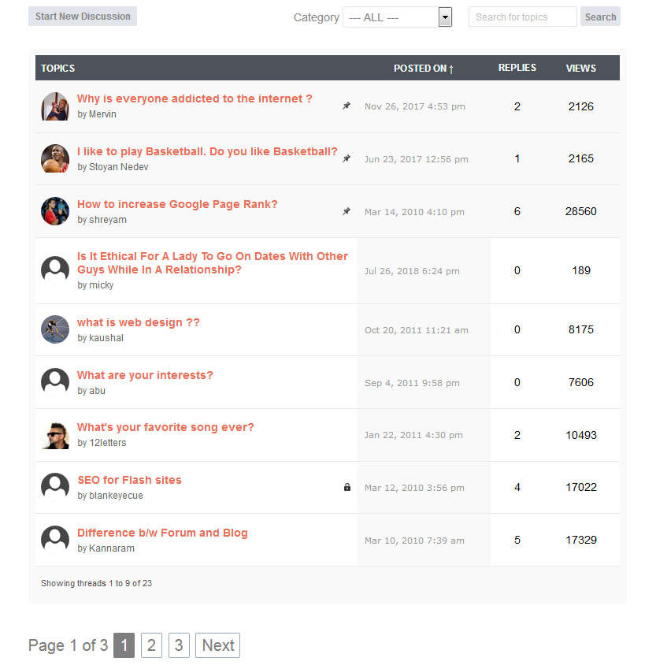Click the Search button

pos(600,17)
